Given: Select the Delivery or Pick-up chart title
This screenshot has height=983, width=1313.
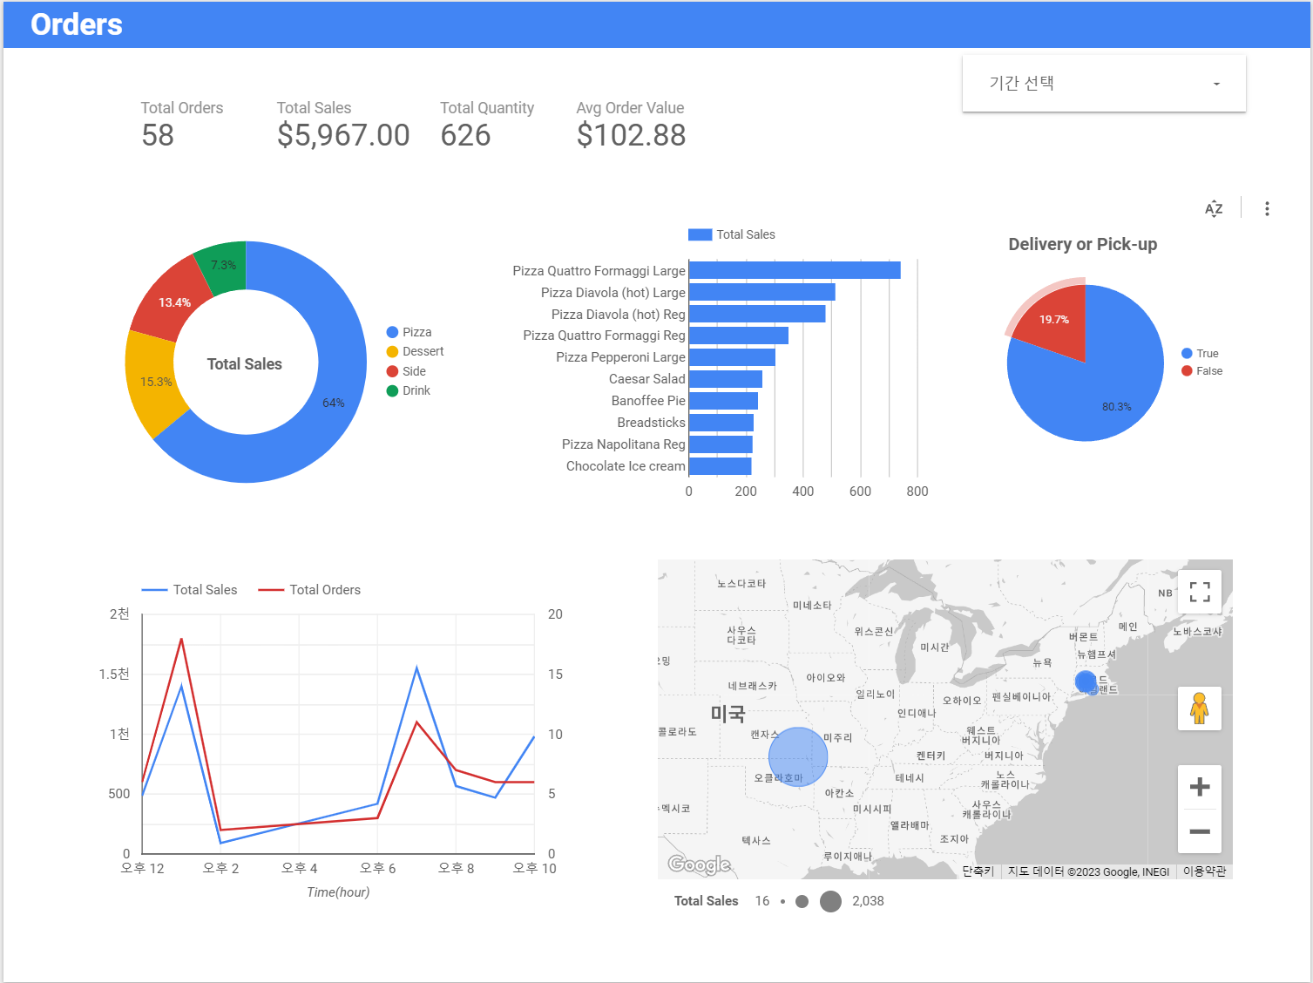Looking at the screenshot, I should (x=1082, y=244).
